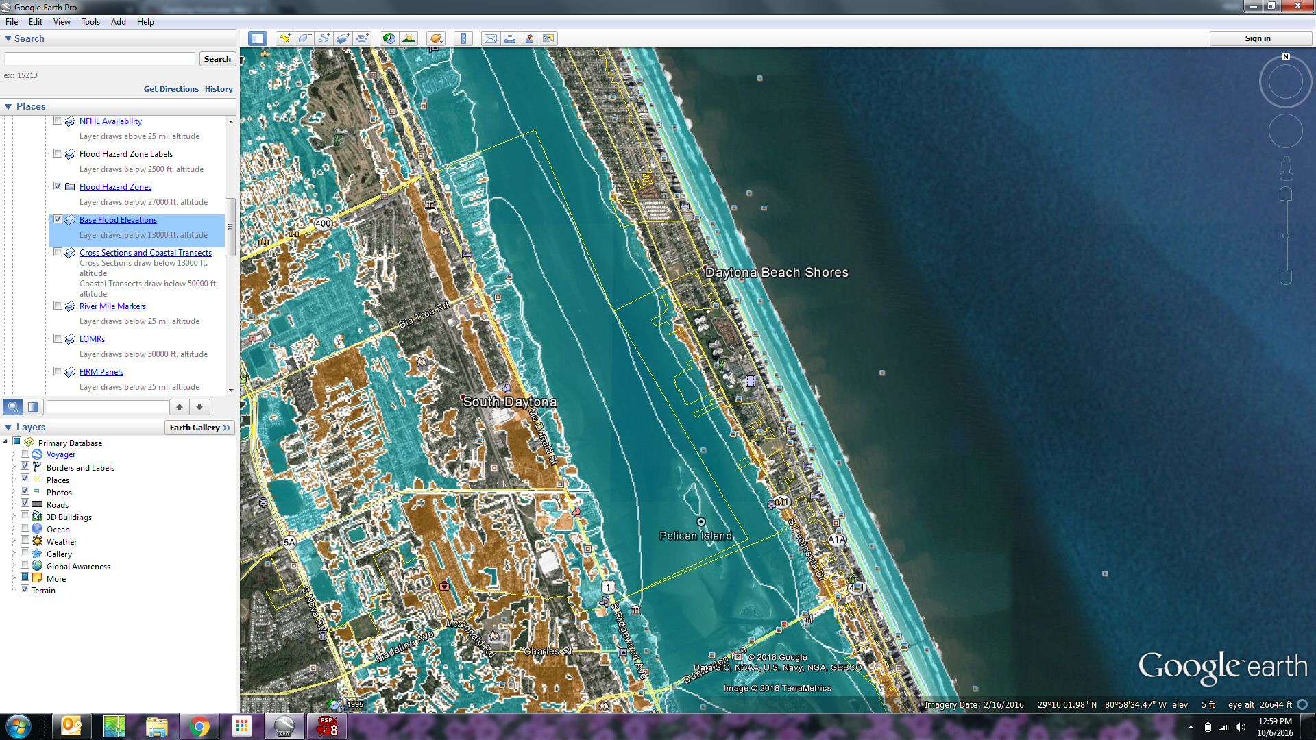Click the Street View pegman icon
This screenshot has height=740, width=1316.
point(1286,167)
